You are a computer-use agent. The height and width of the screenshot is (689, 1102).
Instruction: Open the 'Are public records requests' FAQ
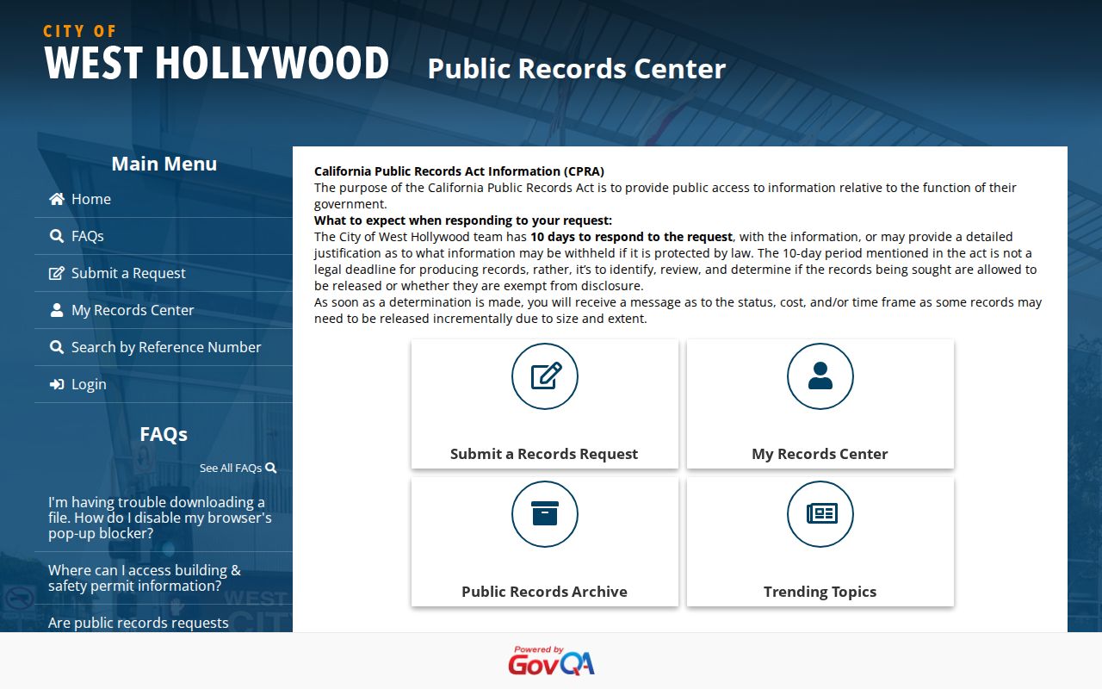(139, 623)
